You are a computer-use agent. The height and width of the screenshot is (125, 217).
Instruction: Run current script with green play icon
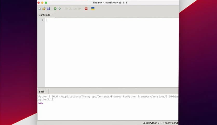[55, 9]
